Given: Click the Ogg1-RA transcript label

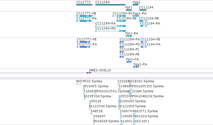Looking at the screenshot, I should (140, 13).
